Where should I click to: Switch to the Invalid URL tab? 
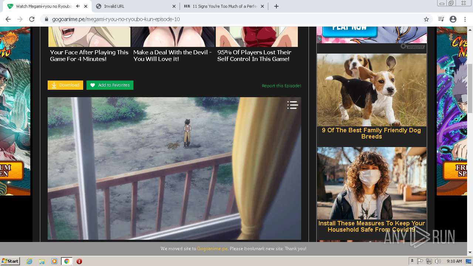pyautogui.click(x=136, y=6)
